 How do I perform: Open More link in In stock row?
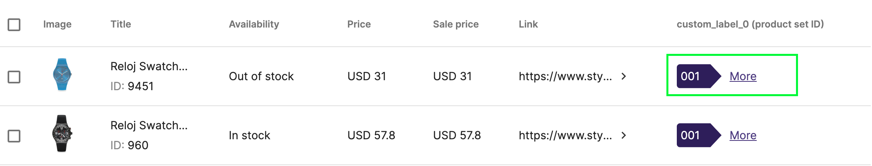pos(743,135)
